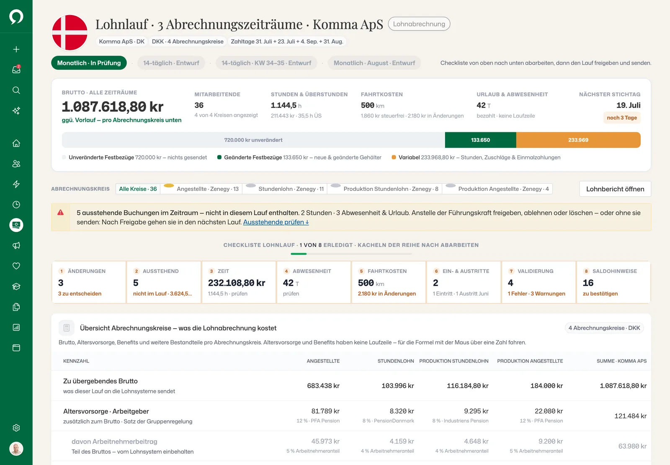Screen dimensions: 670x465
Task: Open the clock time-tracking sidebar icon
Action: 16,205
